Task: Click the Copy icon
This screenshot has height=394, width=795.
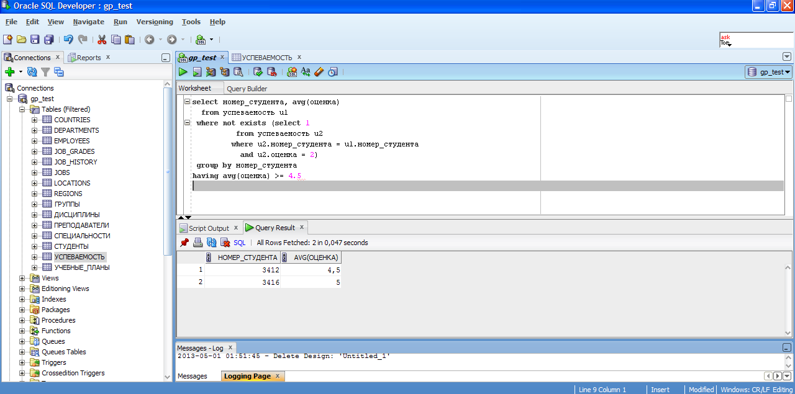Action: [116, 39]
